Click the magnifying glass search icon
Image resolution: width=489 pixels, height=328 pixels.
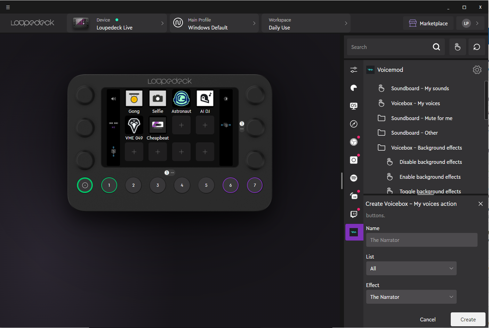[x=436, y=47]
